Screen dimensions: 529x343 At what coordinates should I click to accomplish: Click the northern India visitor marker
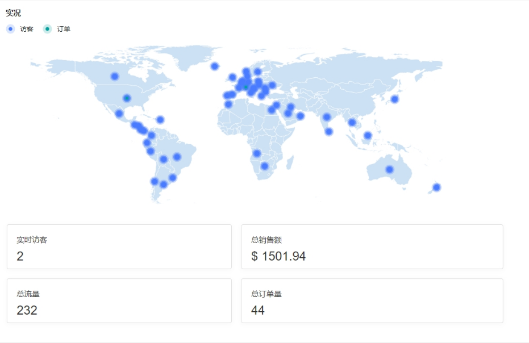[x=327, y=118]
